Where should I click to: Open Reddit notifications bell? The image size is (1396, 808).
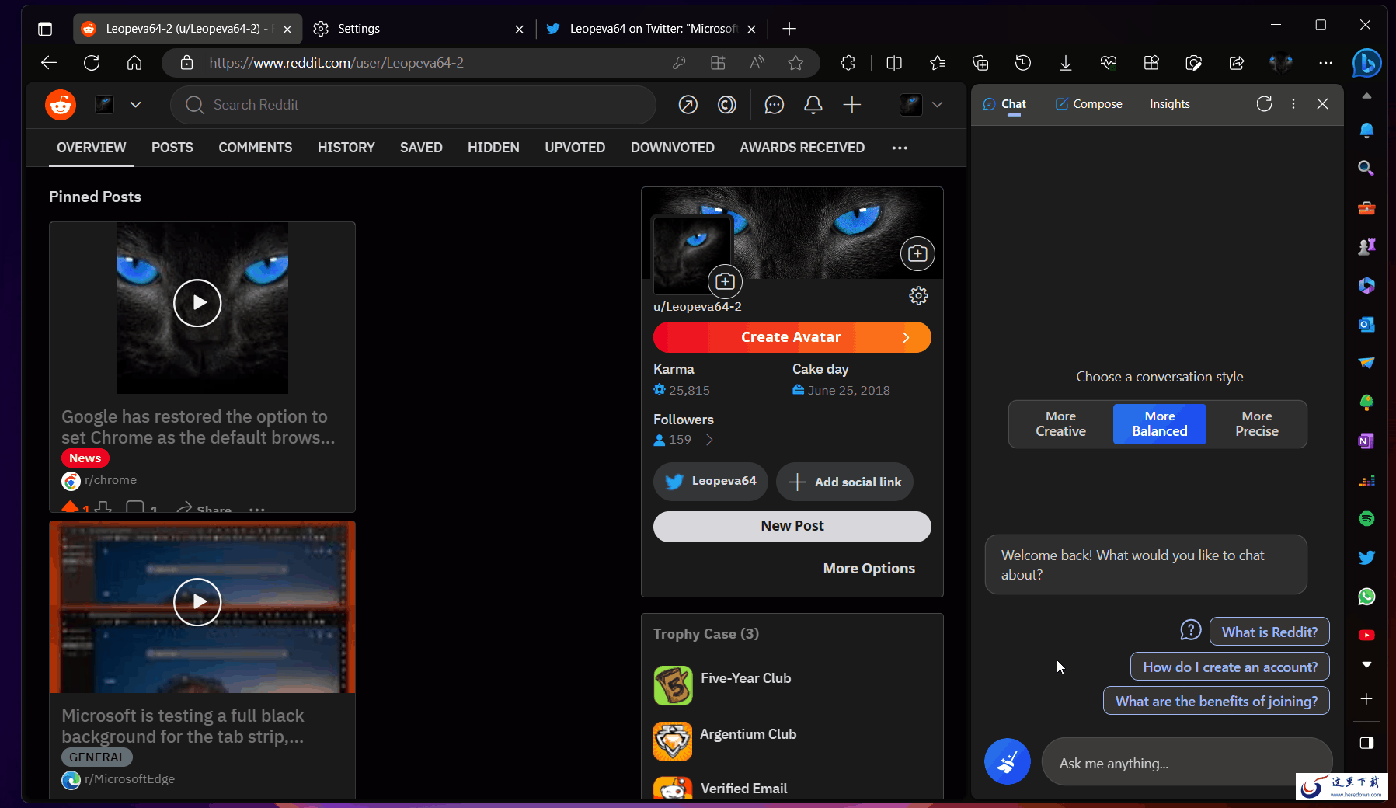click(813, 105)
